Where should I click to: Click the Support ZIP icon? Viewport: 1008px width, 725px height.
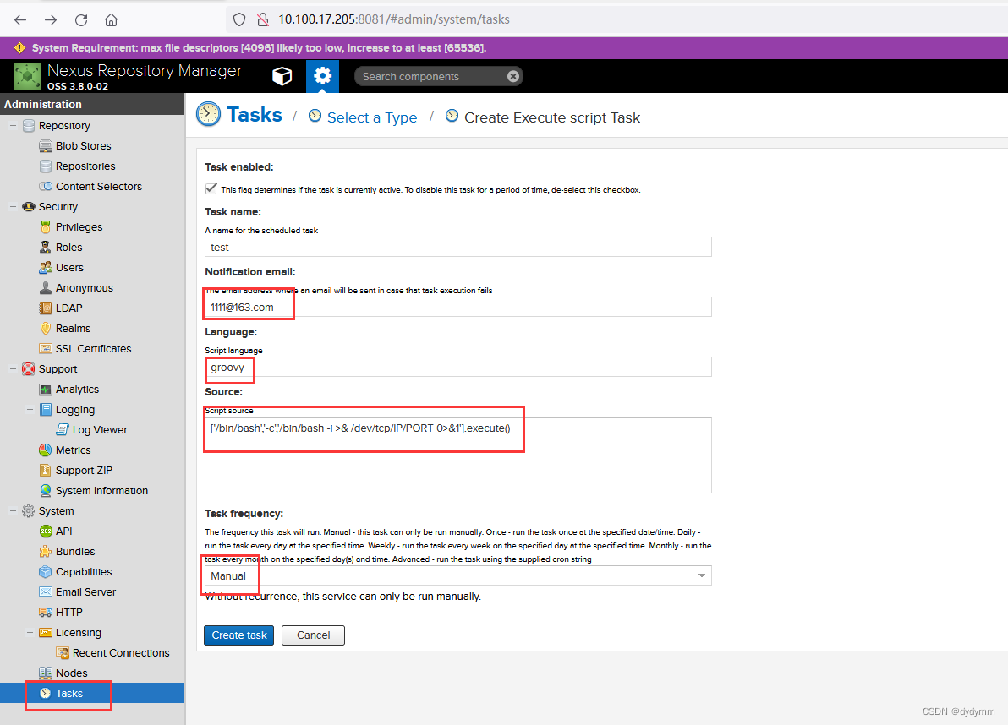46,470
